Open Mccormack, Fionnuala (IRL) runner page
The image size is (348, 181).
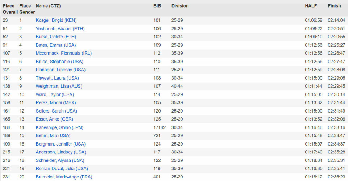point(63,53)
